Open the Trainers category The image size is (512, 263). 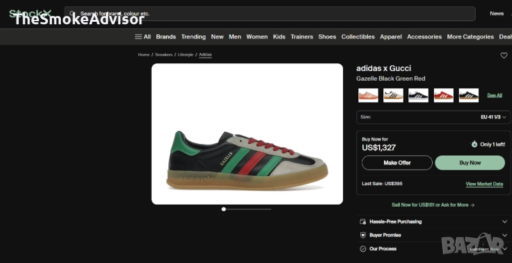pyautogui.click(x=301, y=36)
